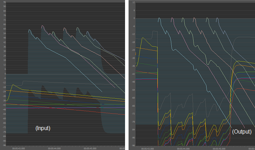255x150 pixels.
Task: Click the (Output) label in right graph
Action: pos(242,132)
